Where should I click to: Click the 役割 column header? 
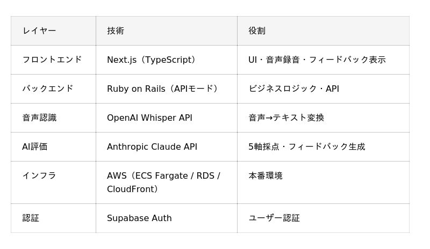pyautogui.click(x=257, y=31)
